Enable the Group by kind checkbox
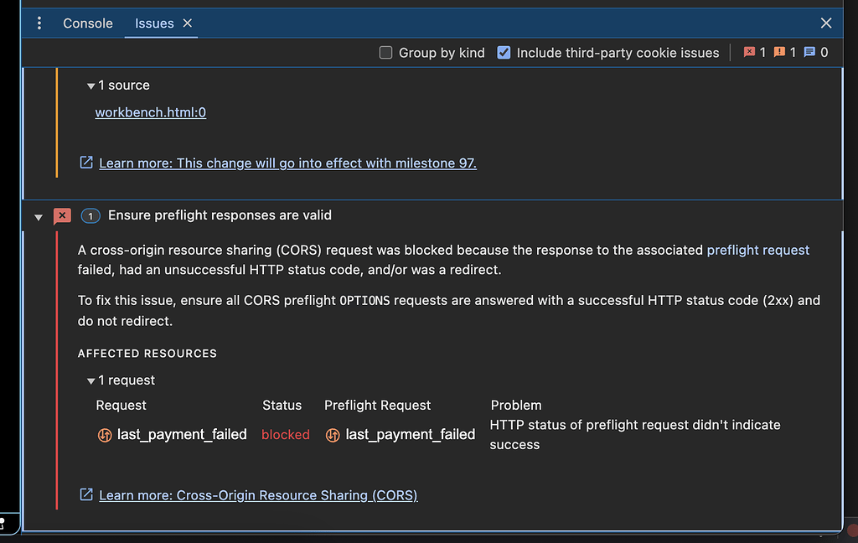858x543 pixels. click(x=385, y=52)
